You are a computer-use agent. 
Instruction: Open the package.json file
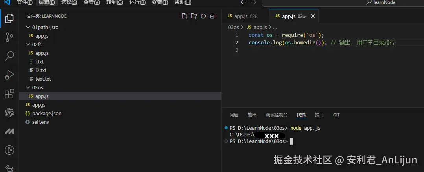[x=120, y=113]
